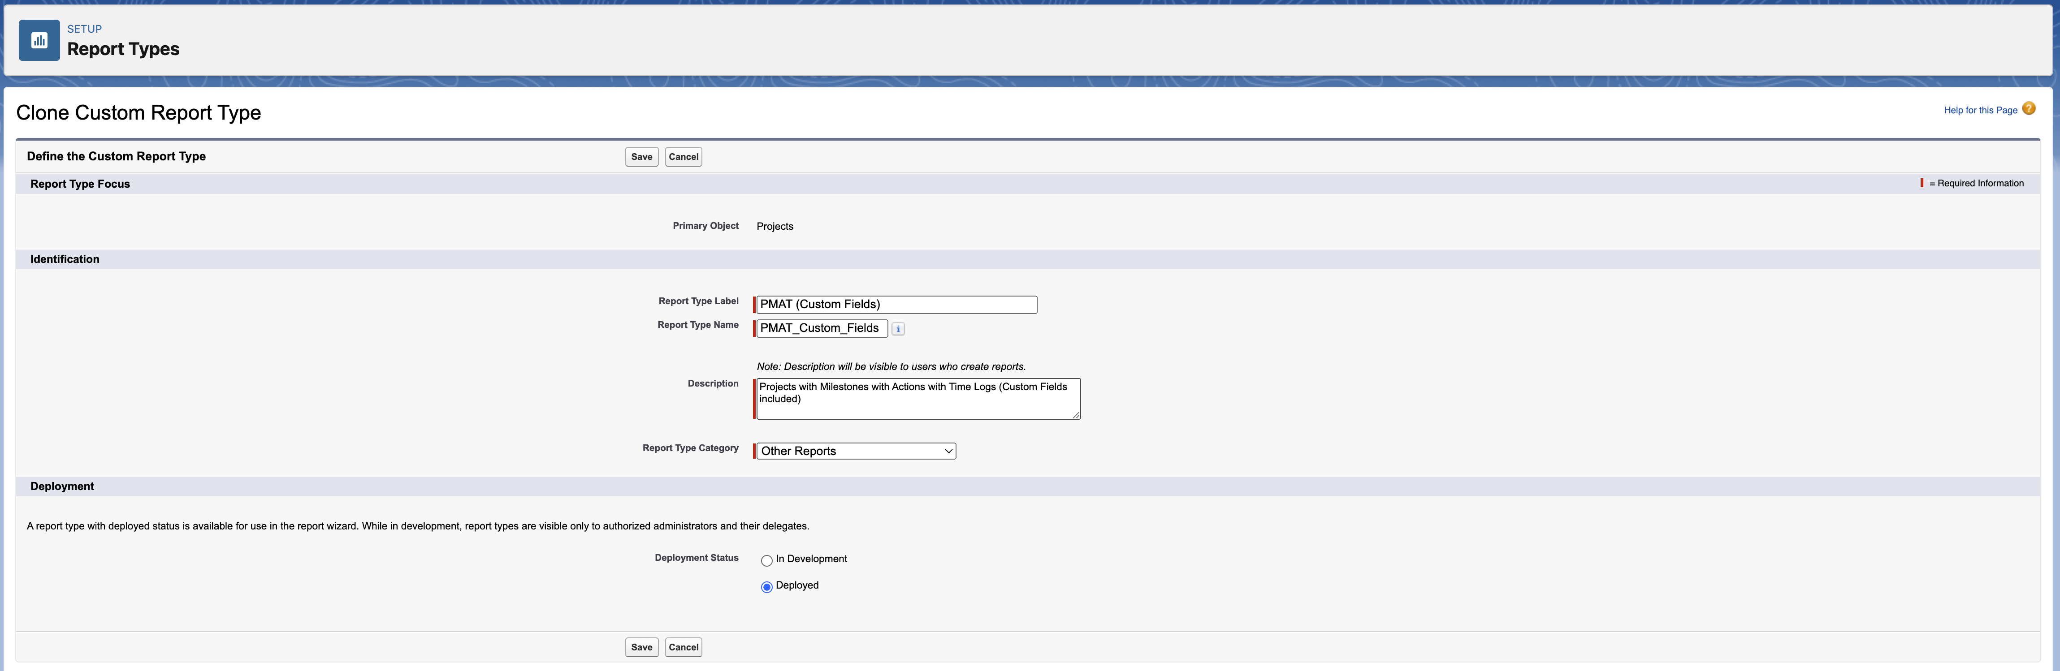2060x671 pixels.
Task: Focus the Report Type Label field
Action: tap(896, 304)
